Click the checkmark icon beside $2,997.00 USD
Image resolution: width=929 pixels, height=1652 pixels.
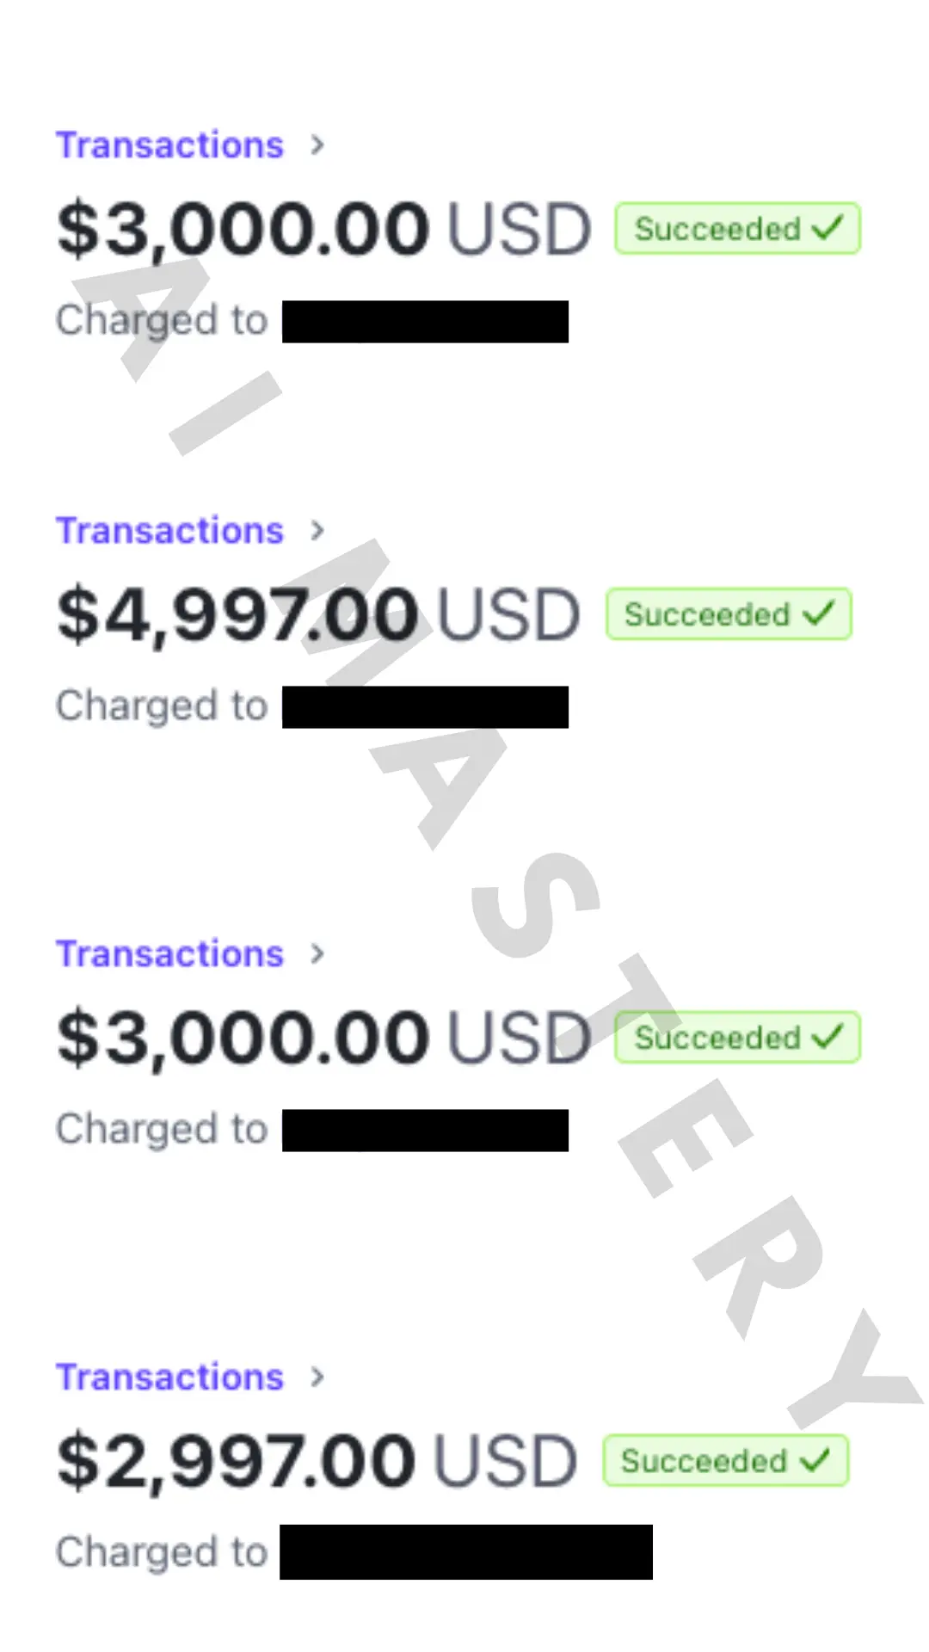(x=815, y=1460)
